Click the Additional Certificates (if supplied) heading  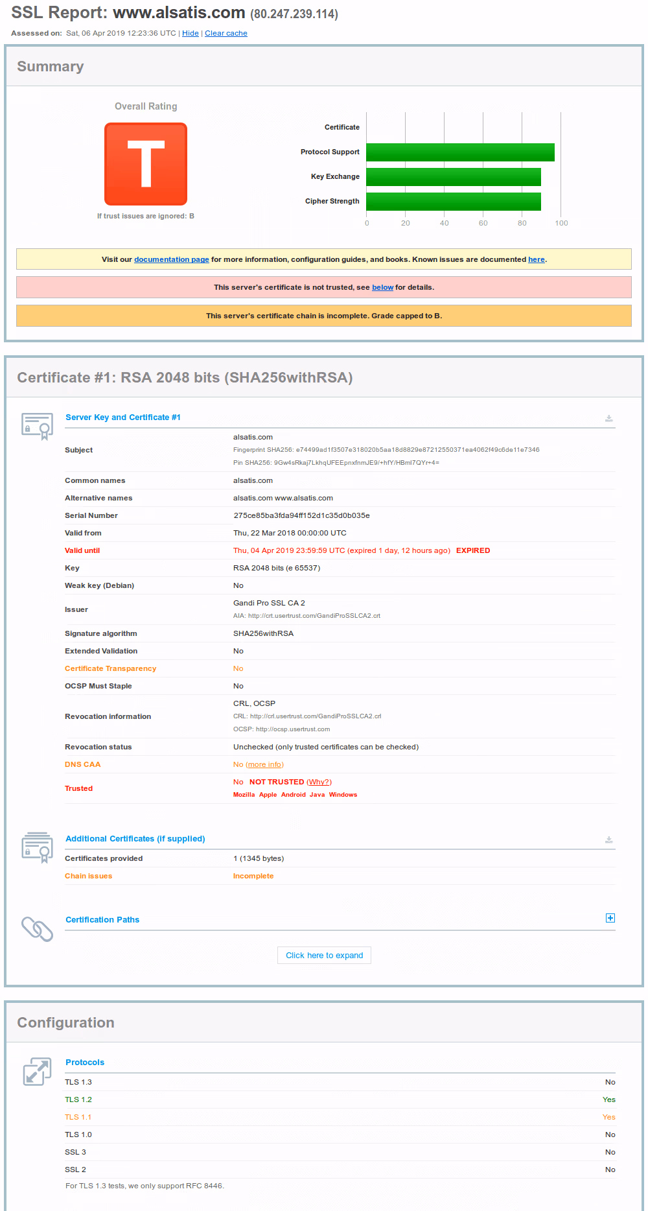[135, 839]
